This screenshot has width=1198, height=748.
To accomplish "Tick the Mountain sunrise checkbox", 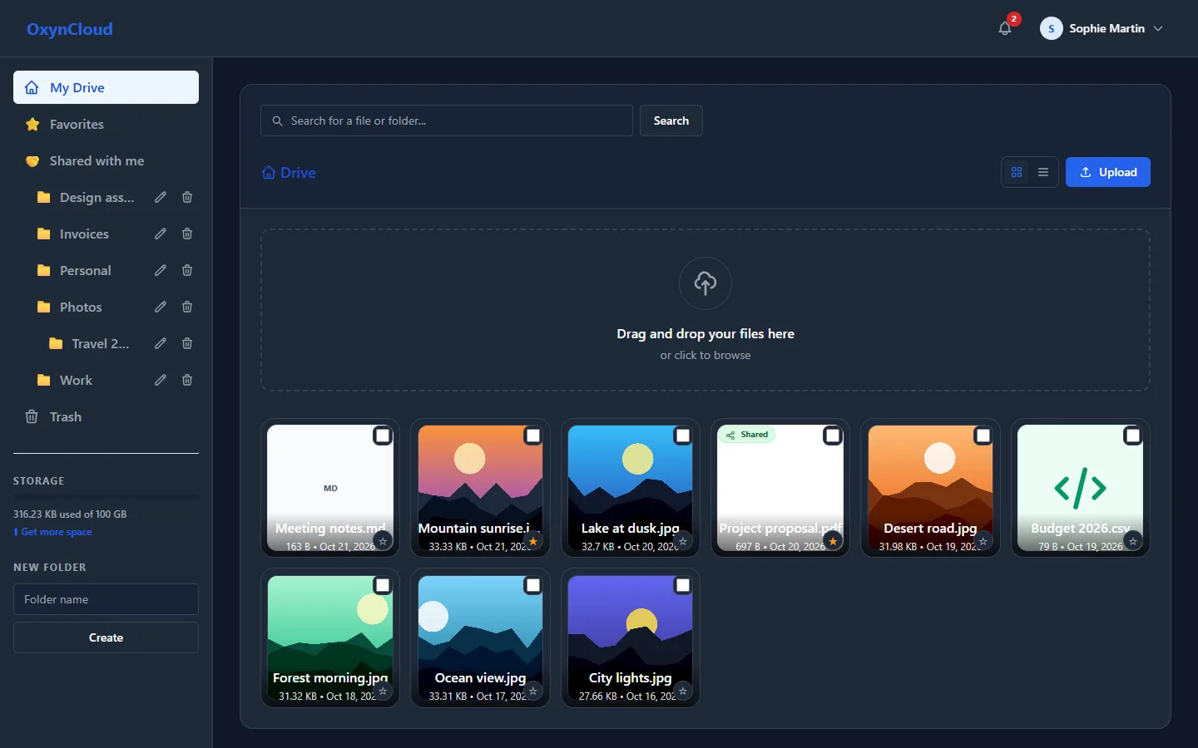I will tap(533, 436).
